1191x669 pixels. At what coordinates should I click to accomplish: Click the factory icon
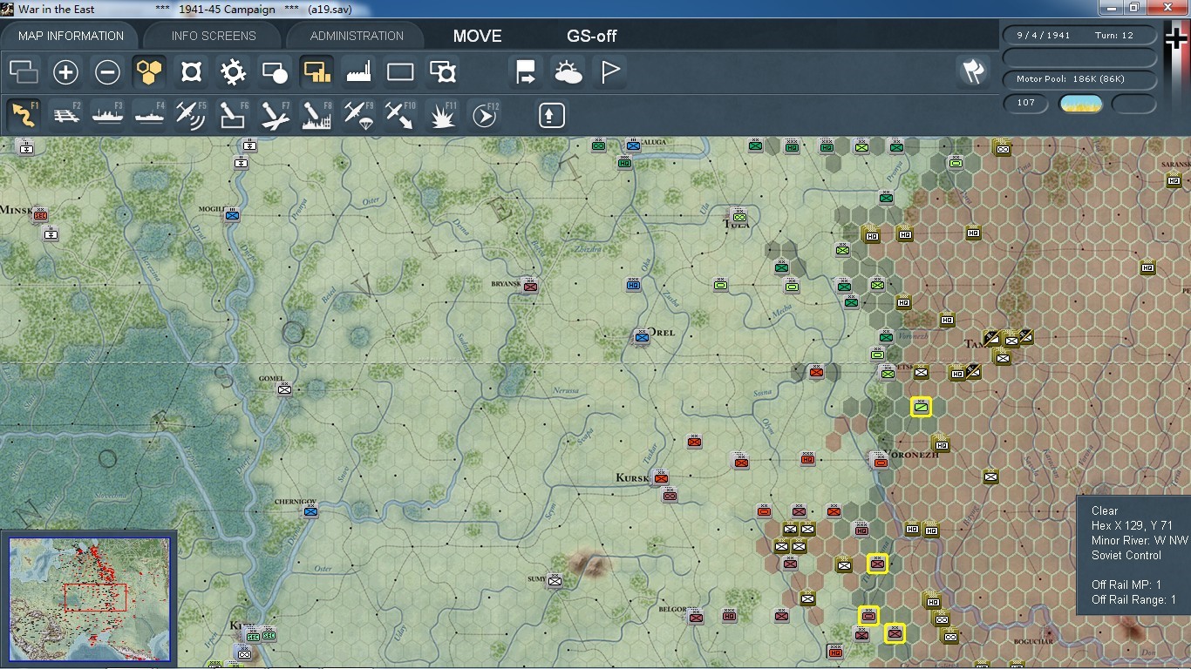[x=358, y=72]
